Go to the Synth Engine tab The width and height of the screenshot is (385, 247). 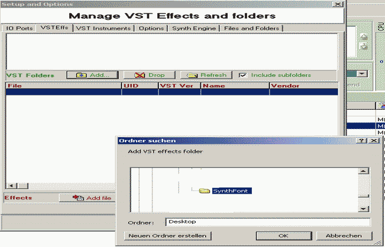[194, 28]
